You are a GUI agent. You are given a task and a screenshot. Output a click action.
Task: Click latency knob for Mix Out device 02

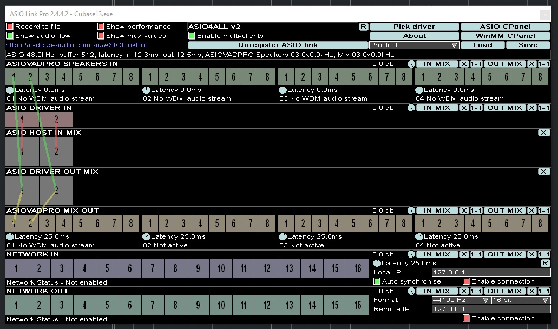[x=146, y=236]
